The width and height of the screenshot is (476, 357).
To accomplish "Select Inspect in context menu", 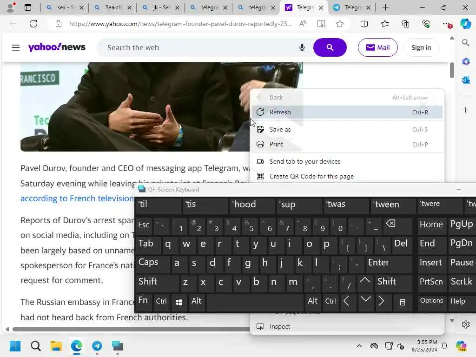I will pos(347,326).
